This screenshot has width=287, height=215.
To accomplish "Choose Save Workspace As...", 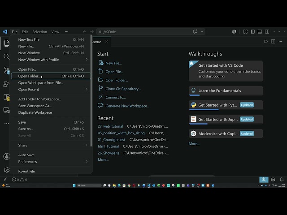I will coord(51,106).
